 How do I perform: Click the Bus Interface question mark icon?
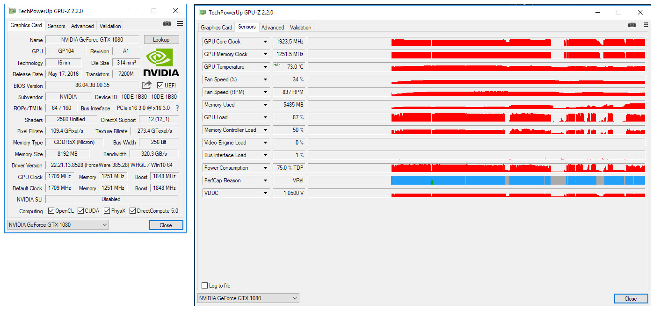click(177, 108)
